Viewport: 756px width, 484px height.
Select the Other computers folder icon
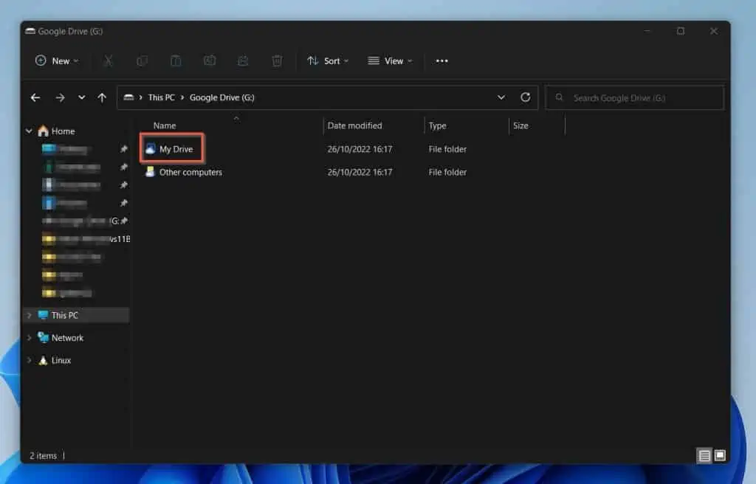[150, 172]
